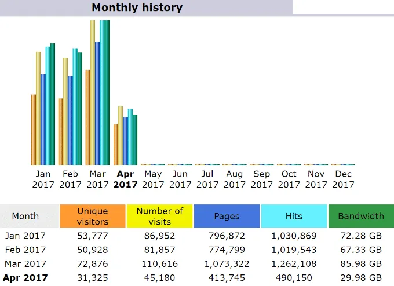Click the March blue pages bar
This screenshot has height=286, width=394.
click(x=97, y=104)
